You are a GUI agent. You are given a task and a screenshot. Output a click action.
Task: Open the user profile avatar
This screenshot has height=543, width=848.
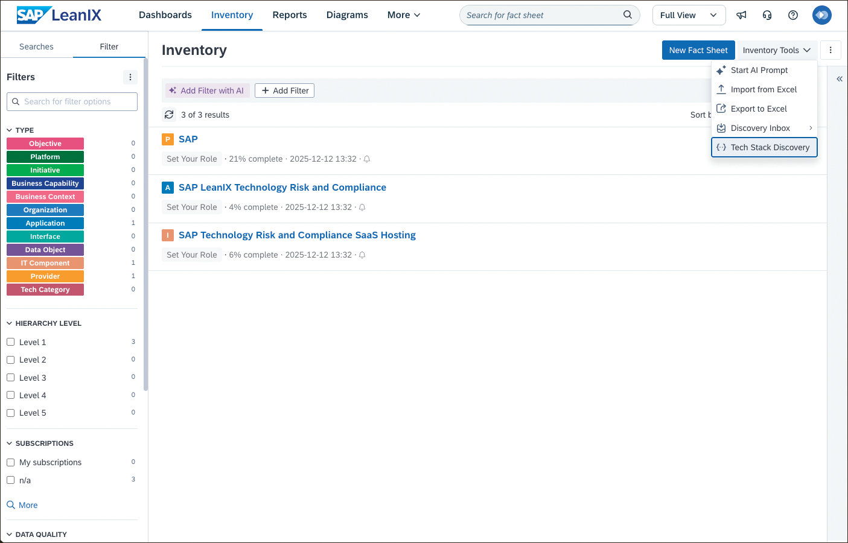click(x=822, y=15)
